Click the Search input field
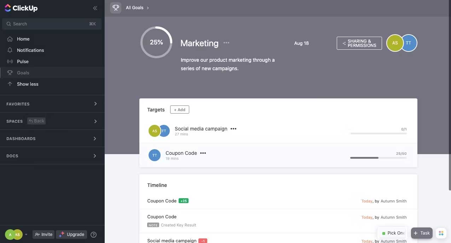 [x=50, y=24]
